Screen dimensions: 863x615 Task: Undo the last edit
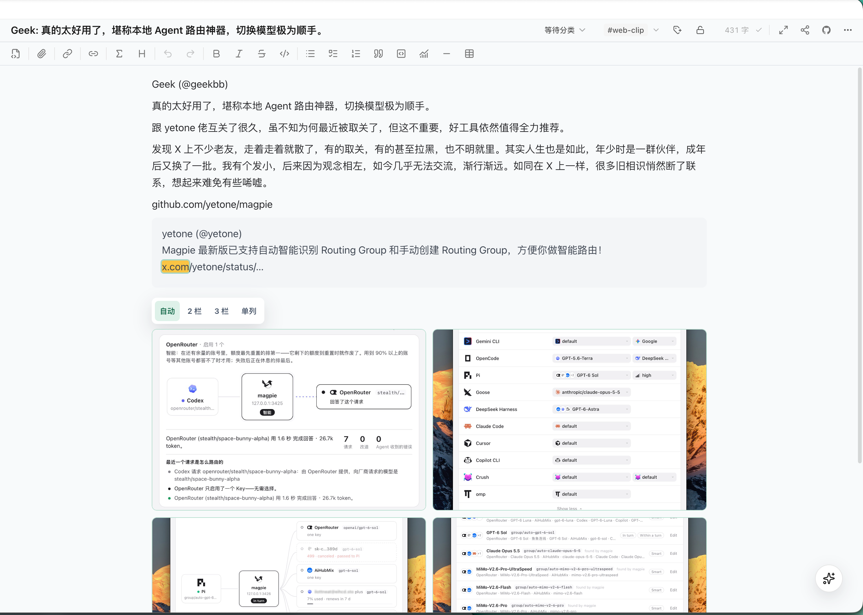(168, 54)
